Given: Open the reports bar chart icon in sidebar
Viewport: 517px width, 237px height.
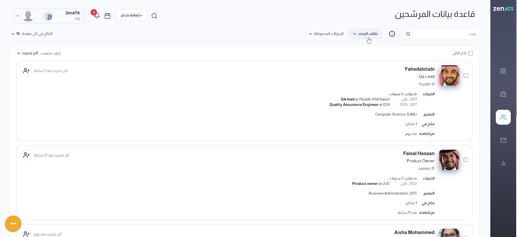Looking at the screenshot, I should 503,163.
